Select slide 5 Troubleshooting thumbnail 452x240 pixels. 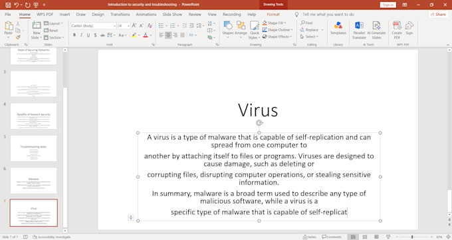[x=33, y=148]
